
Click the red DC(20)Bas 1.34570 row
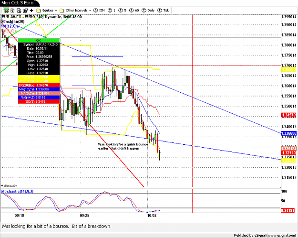[39, 85]
